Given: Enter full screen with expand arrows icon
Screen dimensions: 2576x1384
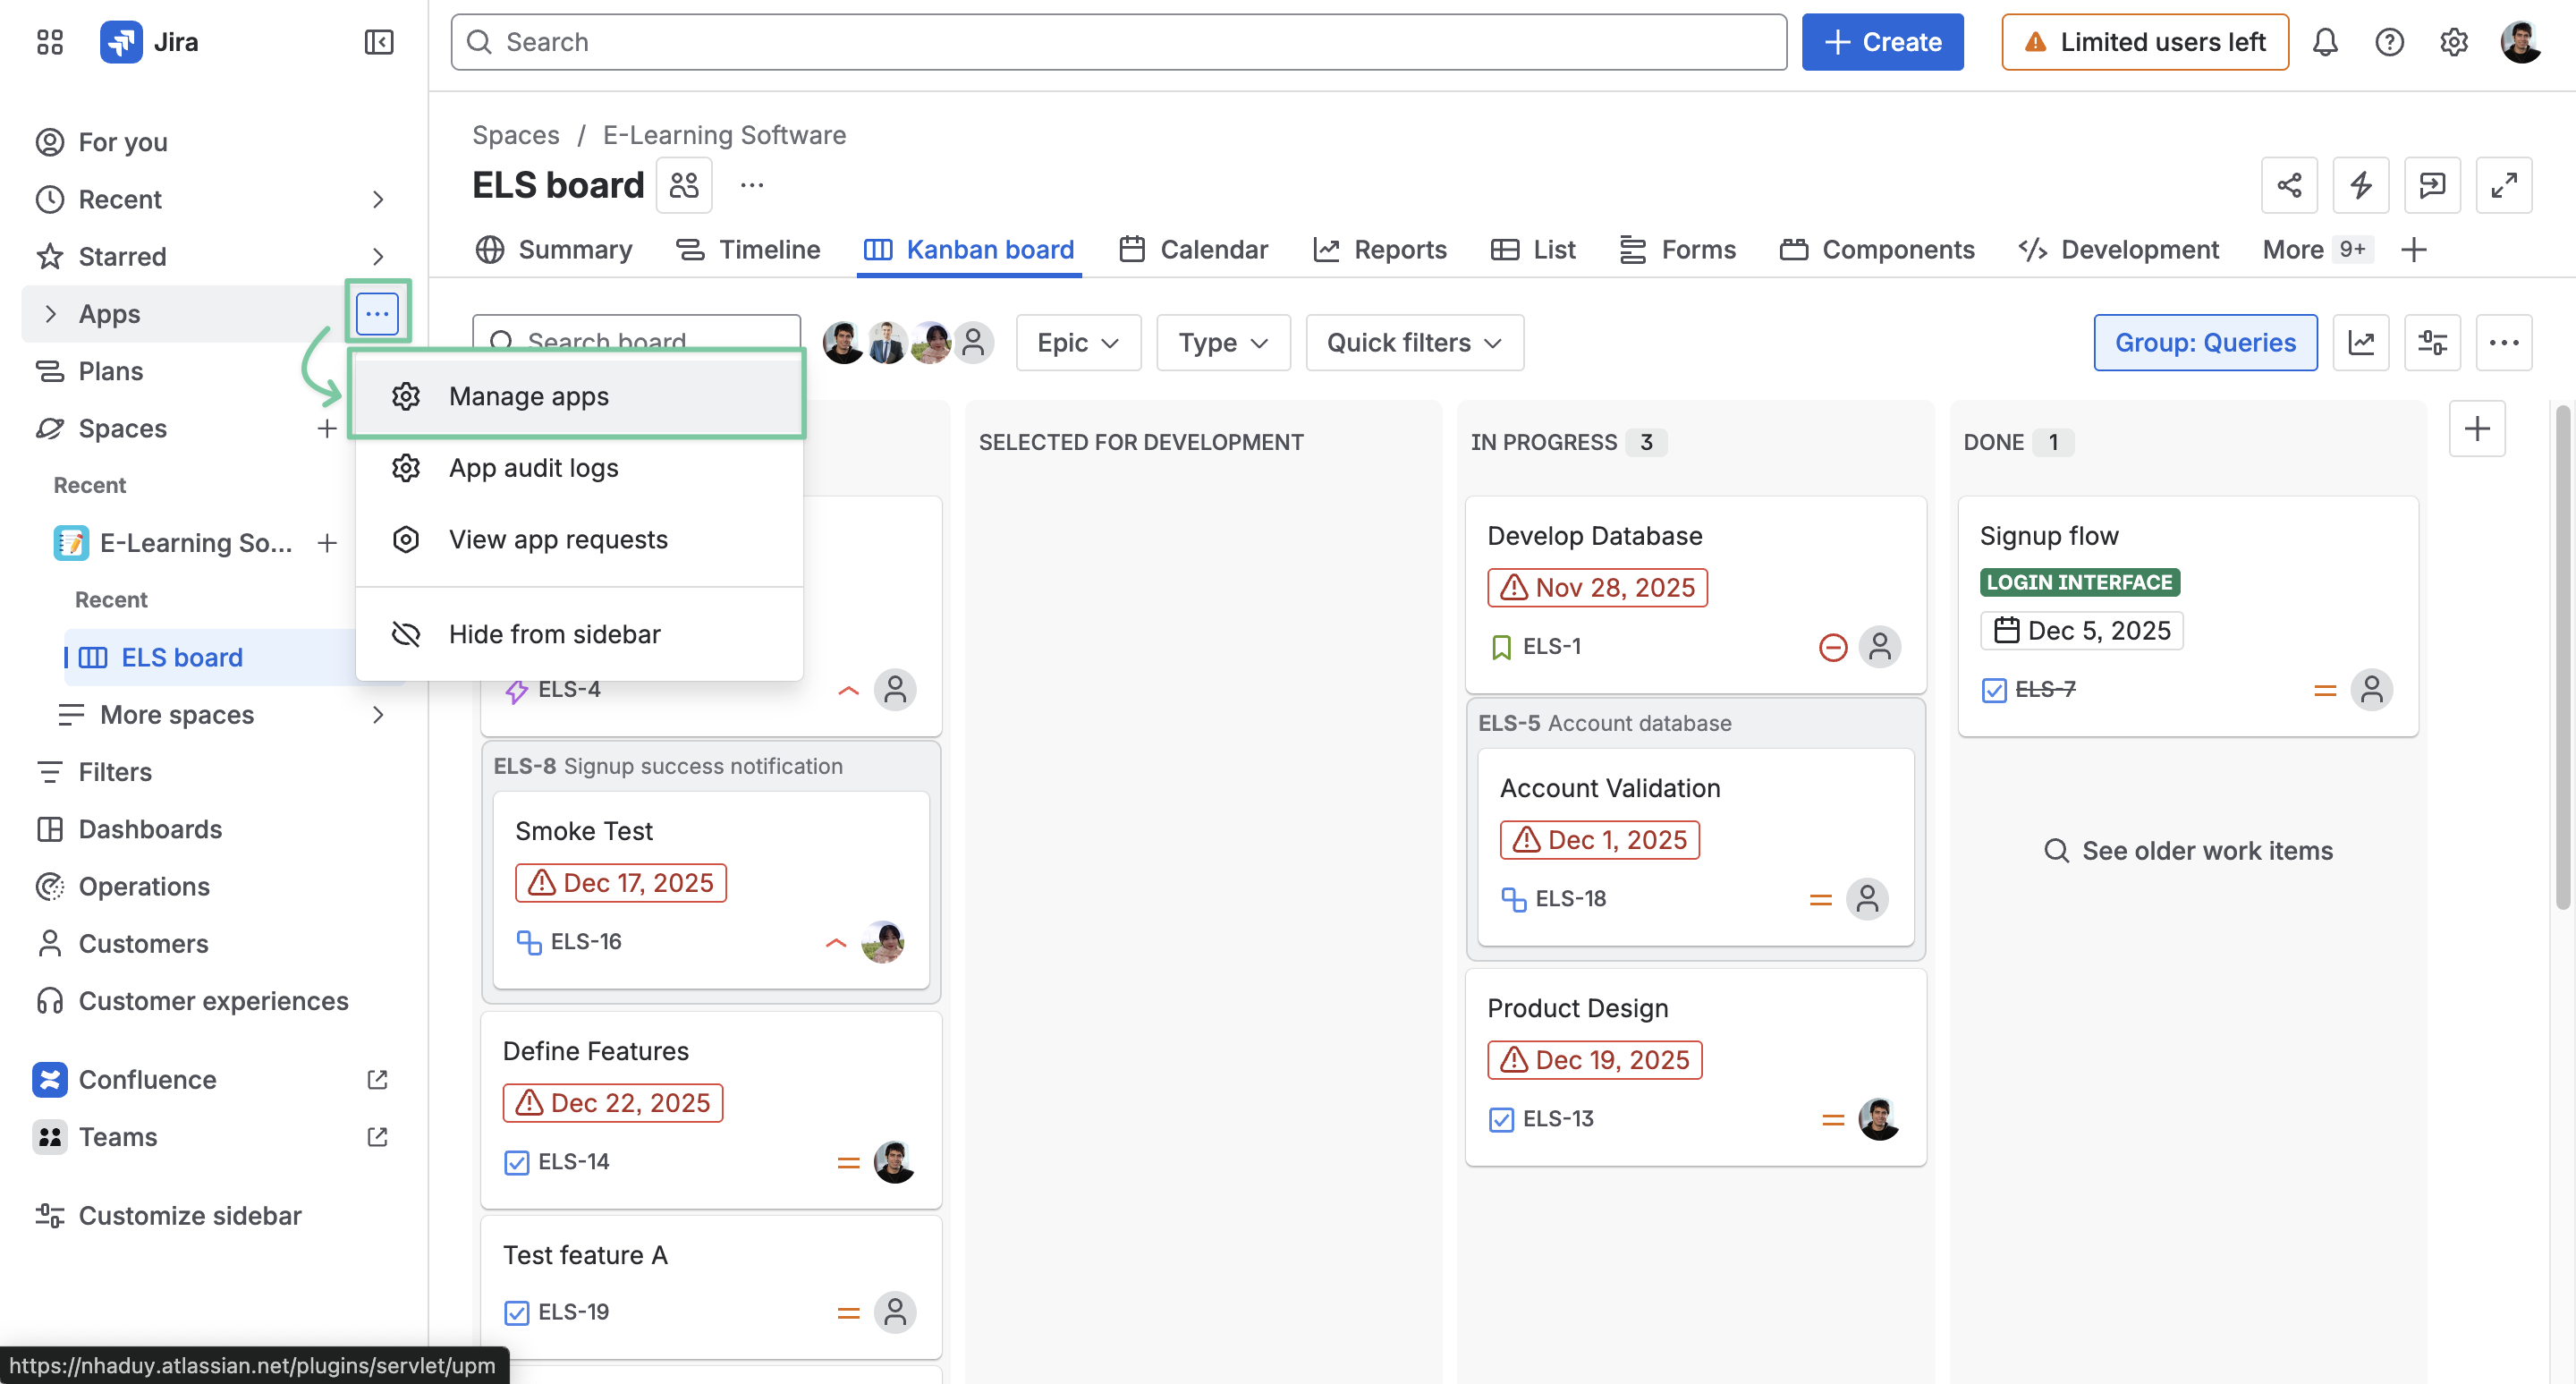Looking at the screenshot, I should click(2503, 185).
